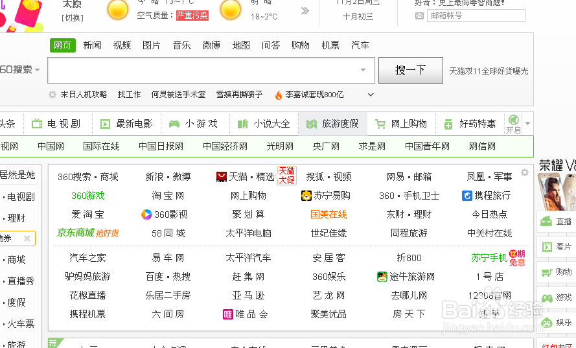Viewport: 576px width, 348px height.
Task: Click the 直播 sidebar icon
Action: coord(546,221)
